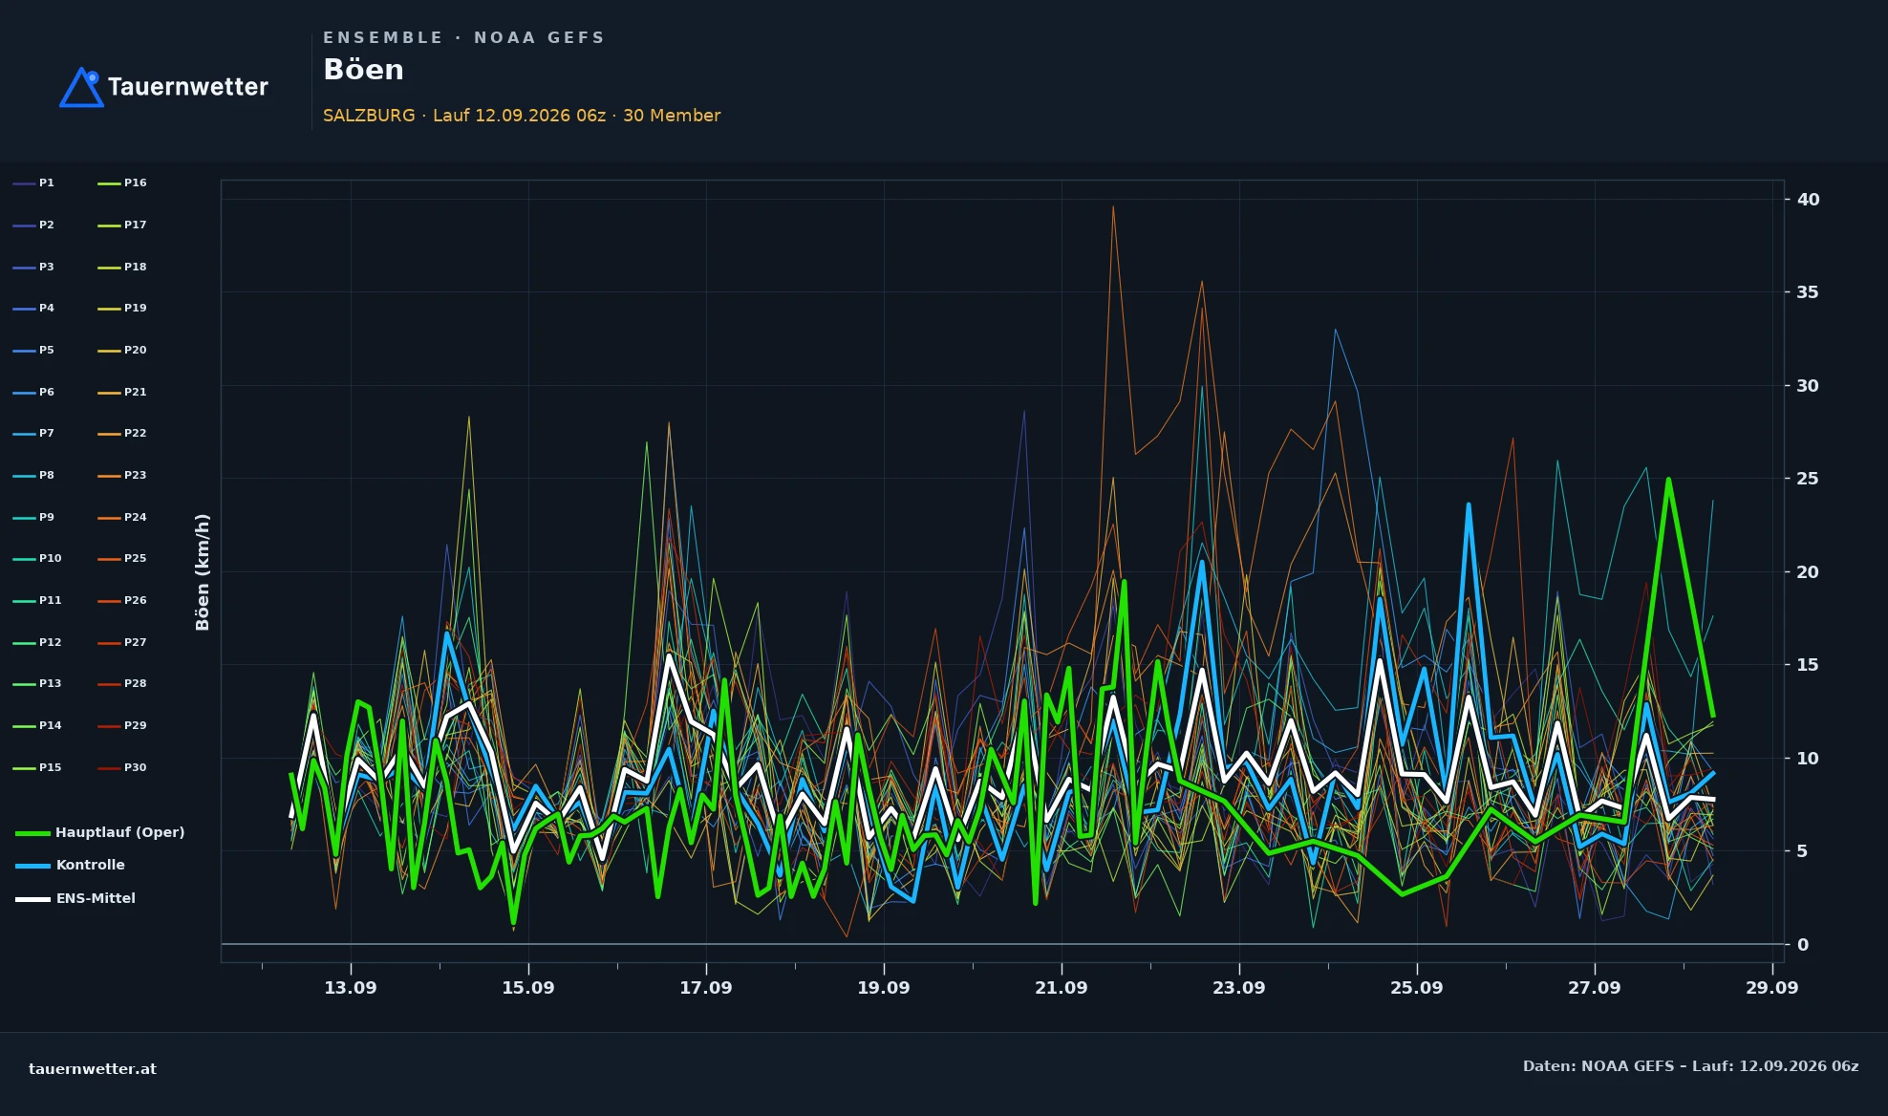Click the P21 legend label

coord(135,392)
